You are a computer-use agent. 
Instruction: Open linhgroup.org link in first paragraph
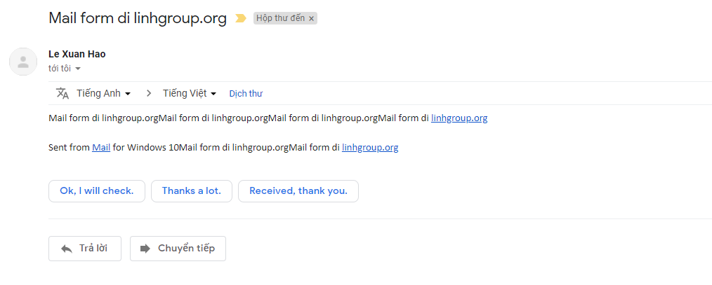[x=459, y=118]
